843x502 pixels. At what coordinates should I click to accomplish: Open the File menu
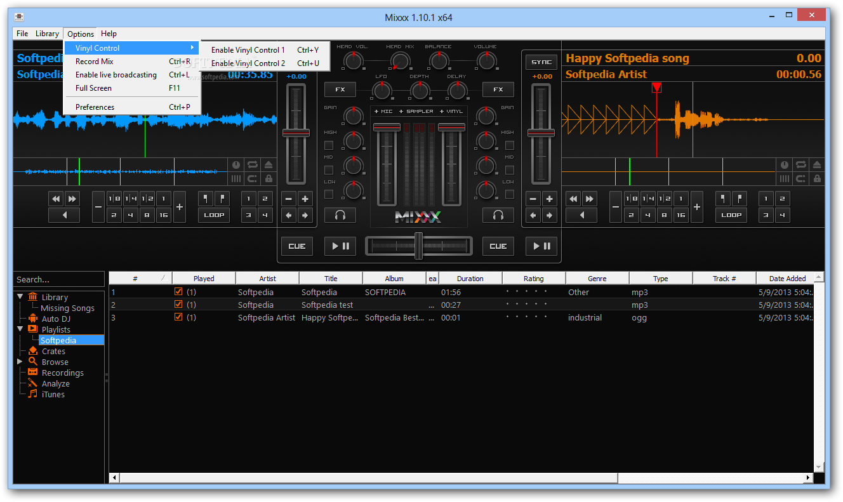(22, 34)
